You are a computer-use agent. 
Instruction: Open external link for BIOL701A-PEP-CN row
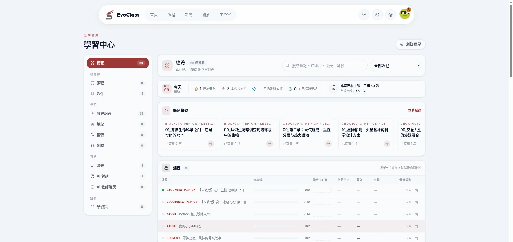pos(416,190)
